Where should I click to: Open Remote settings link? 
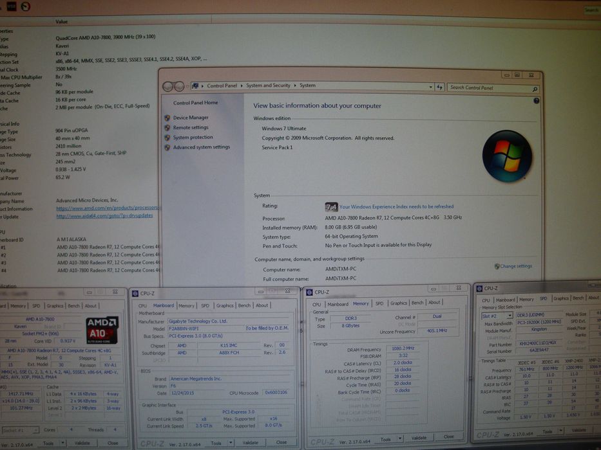191,127
